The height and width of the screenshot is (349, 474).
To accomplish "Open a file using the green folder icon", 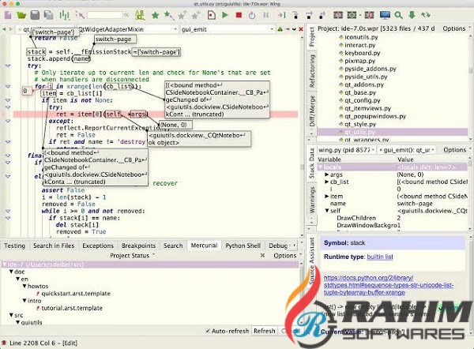I will [21, 15].
